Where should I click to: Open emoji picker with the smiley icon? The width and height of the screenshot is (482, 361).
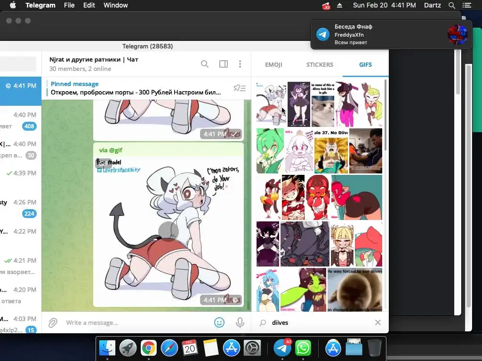point(219,322)
